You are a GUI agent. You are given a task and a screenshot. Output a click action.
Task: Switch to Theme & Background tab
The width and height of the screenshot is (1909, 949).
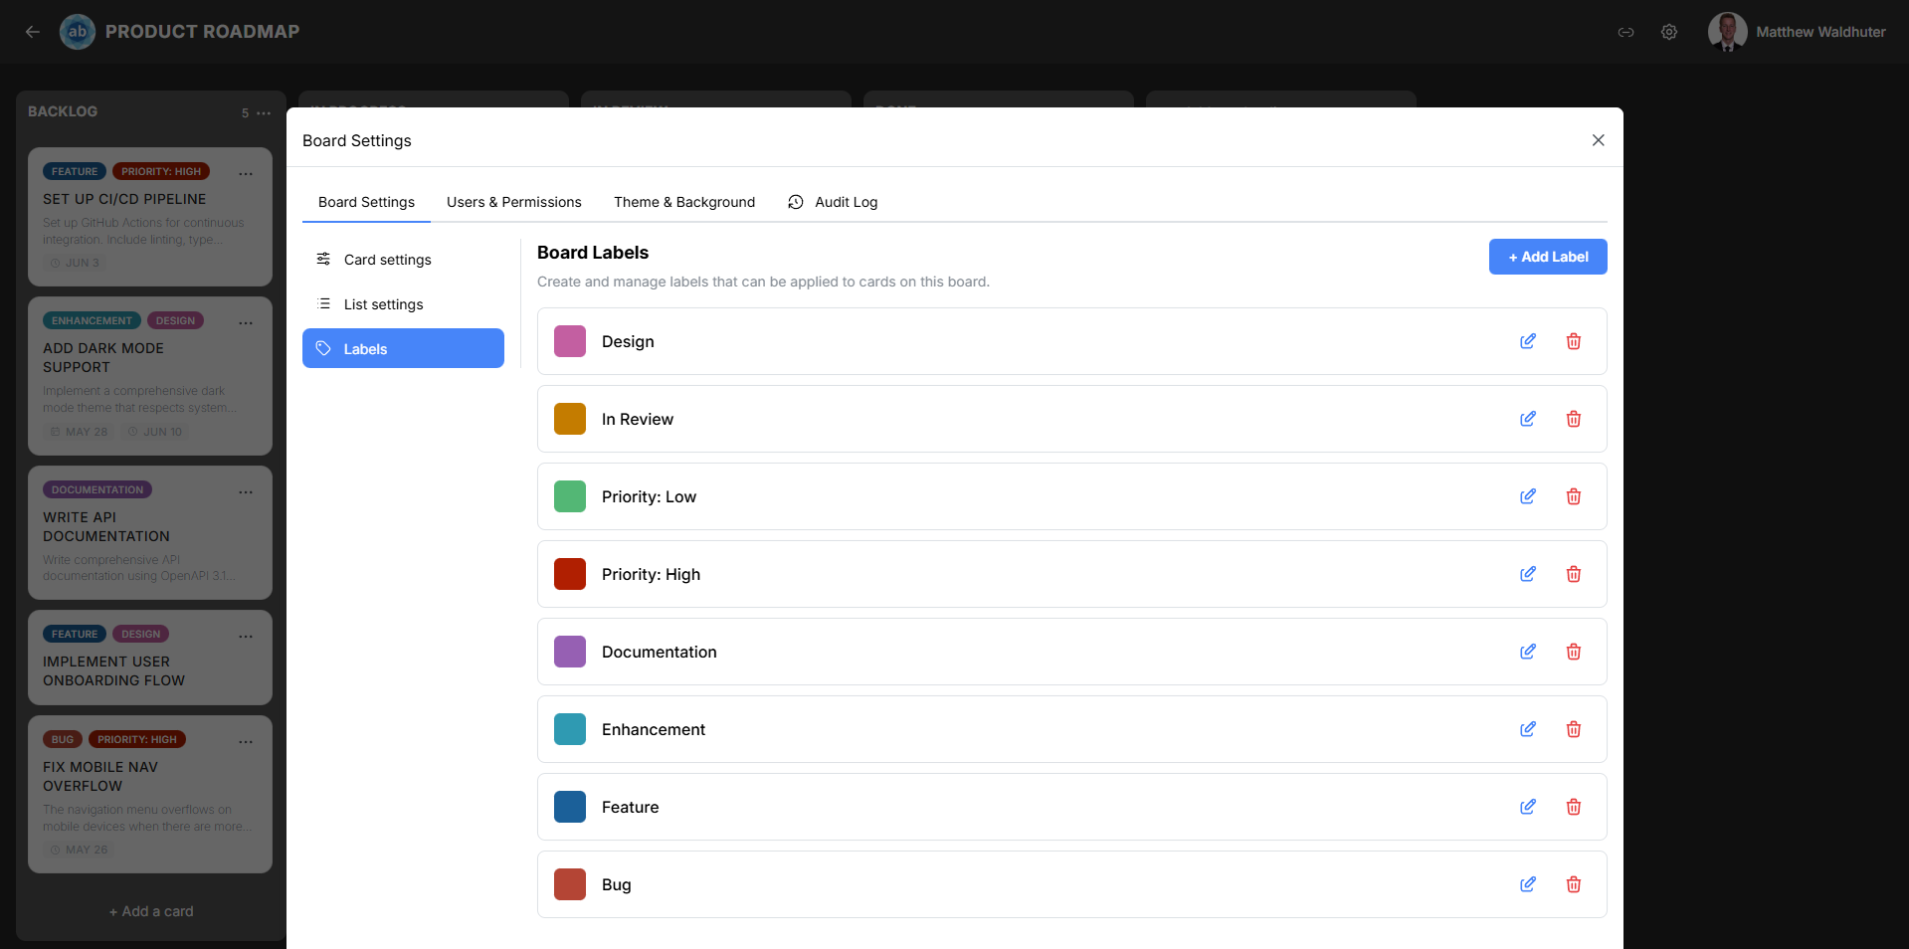pyautogui.click(x=684, y=202)
